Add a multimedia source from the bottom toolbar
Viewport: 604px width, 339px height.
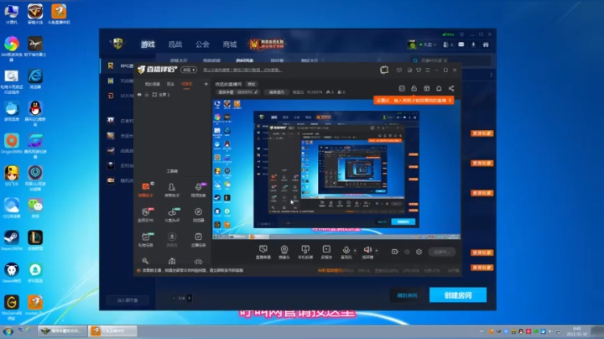[326, 252]
